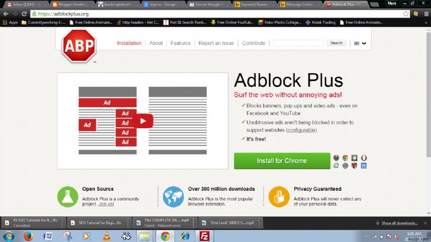Click the ABP stop-sign logo
Viewport: 431px width, 242px height.
click(79, 46)
